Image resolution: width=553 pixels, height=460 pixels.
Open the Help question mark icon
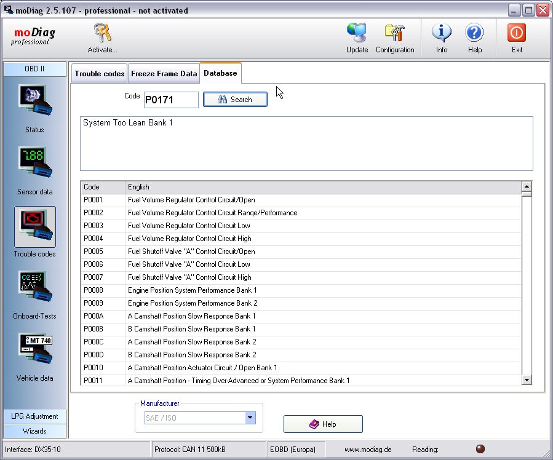coord(474,33)
